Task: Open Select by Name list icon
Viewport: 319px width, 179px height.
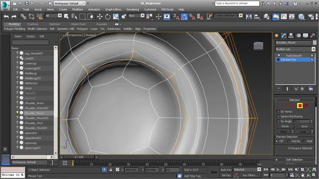Action: pos(74,16)
